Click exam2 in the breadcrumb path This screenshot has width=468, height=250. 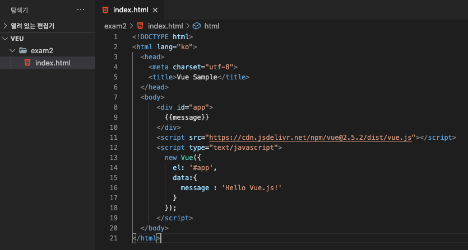tap(115, 26)
